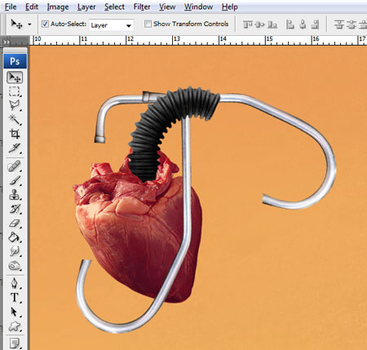Select the Clone Stamp tool

tap(15, 195)
